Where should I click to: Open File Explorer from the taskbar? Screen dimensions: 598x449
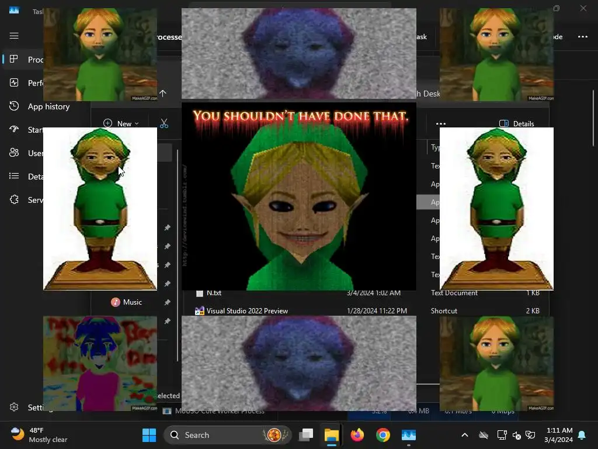pyautogui.click(x=332, y=435)
